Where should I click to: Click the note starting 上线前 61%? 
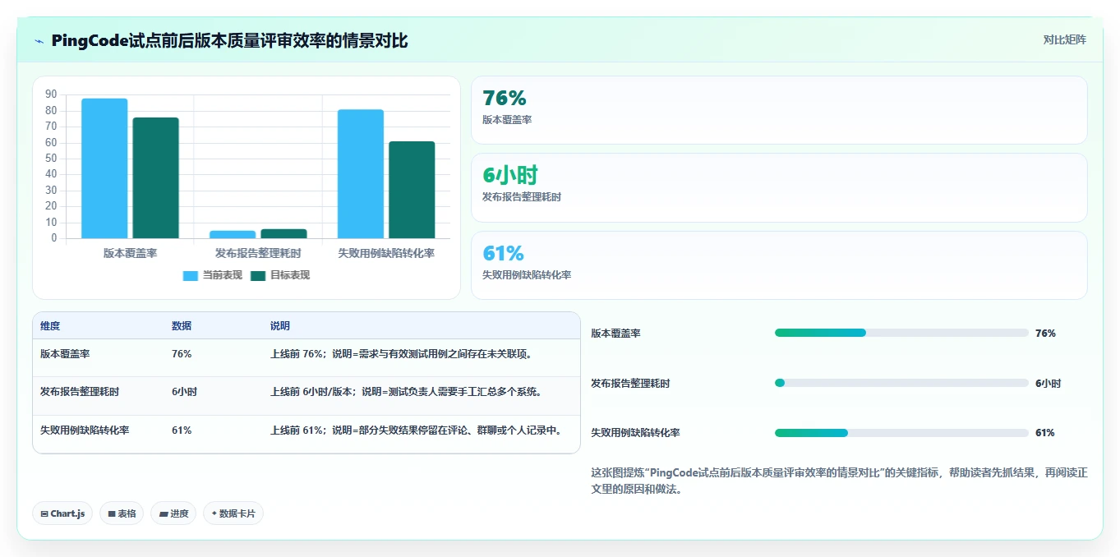[x=416, y=430]
